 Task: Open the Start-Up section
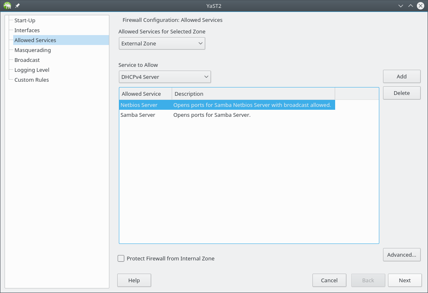tap(25, 21)
